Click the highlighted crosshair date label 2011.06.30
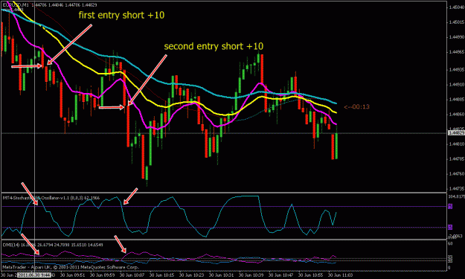 (34, 275)
